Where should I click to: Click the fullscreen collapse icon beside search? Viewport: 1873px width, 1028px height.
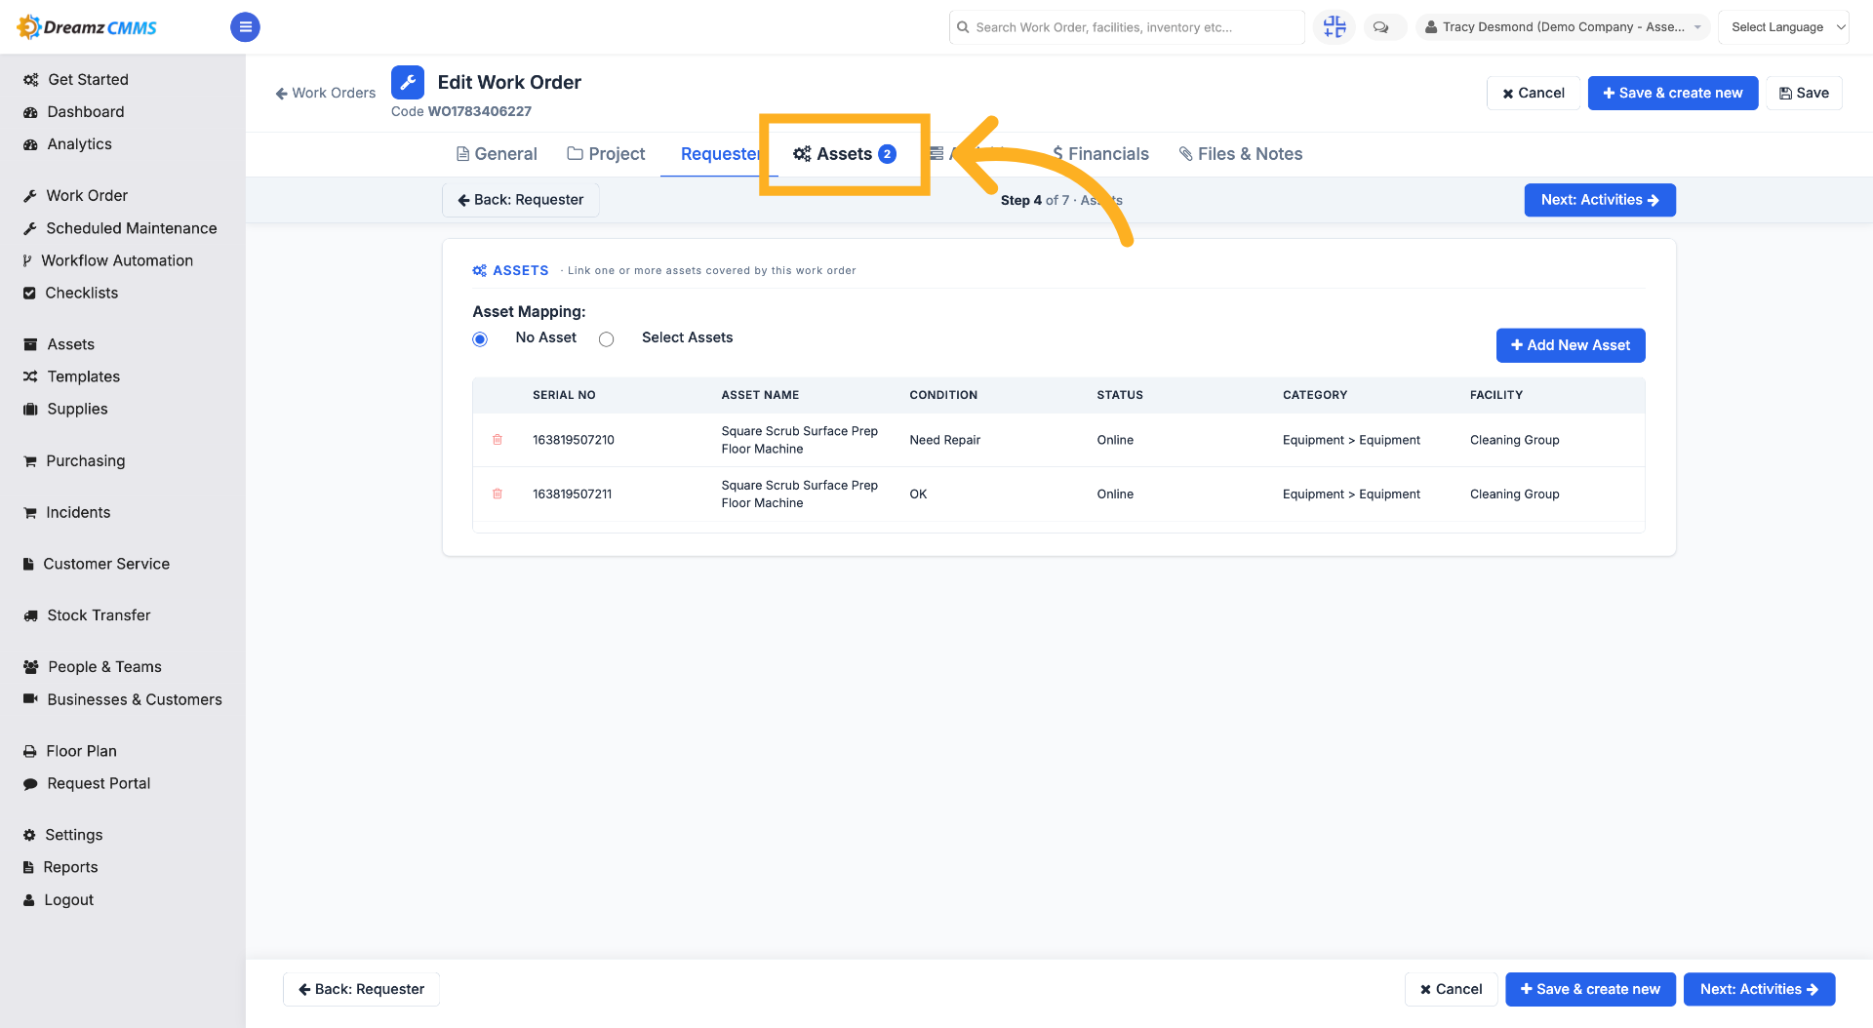tap(1334, 27)
